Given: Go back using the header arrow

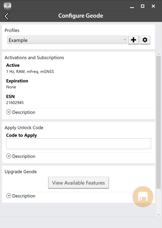Looking at the screenshot, I should 7,16.
